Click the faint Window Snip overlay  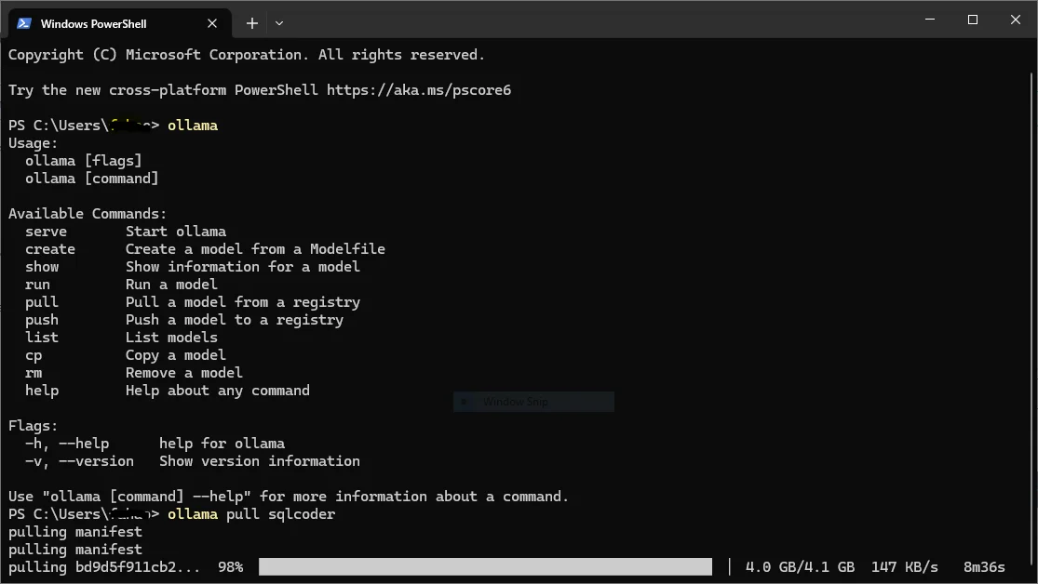coord(532,402)
